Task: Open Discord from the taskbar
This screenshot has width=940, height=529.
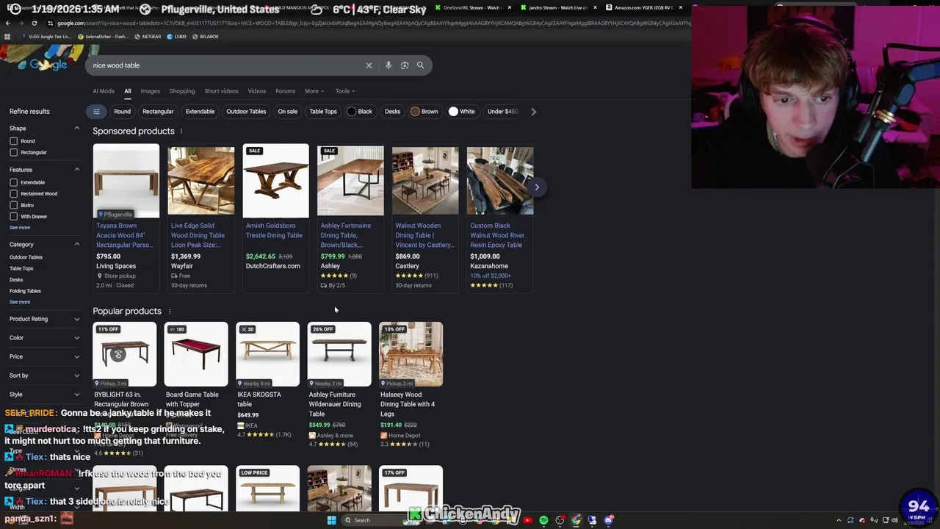Action: 609,520
